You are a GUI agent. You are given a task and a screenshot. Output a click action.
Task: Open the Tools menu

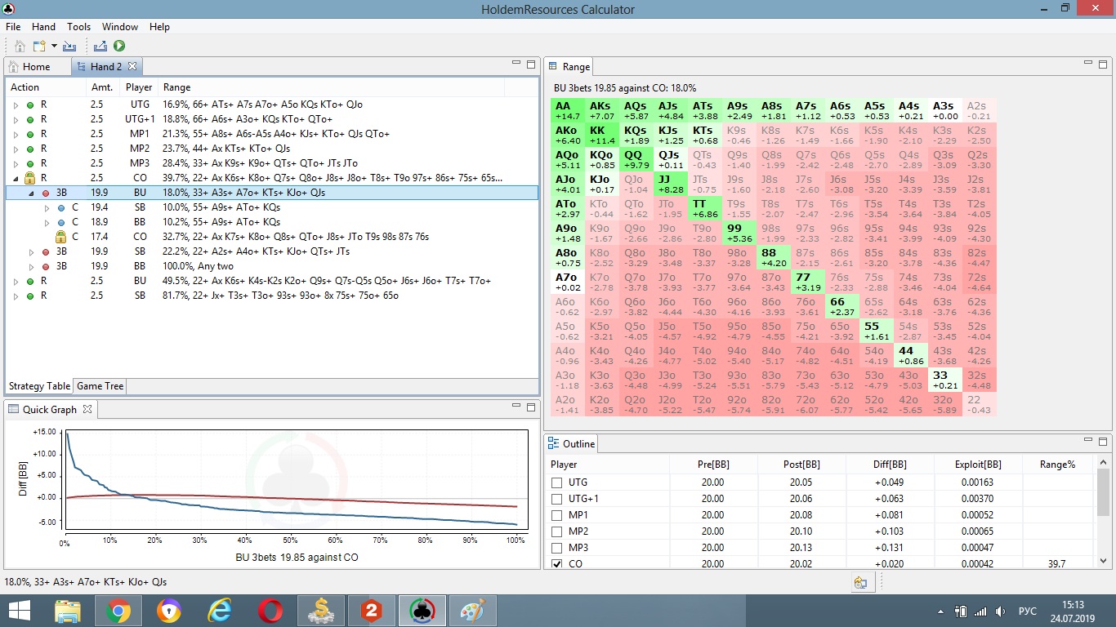coord(78,27)
